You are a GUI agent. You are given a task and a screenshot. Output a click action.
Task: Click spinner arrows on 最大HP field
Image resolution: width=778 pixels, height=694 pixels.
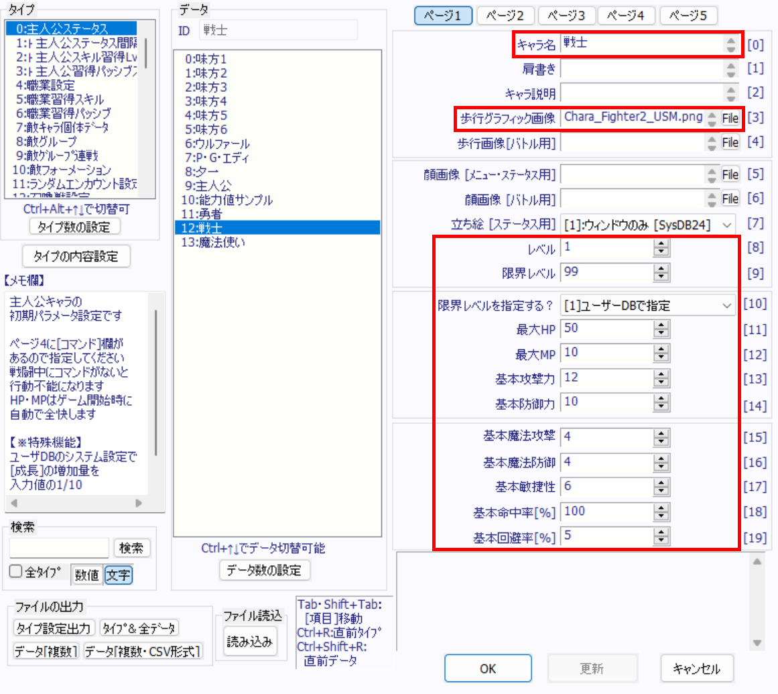point(661,329)
